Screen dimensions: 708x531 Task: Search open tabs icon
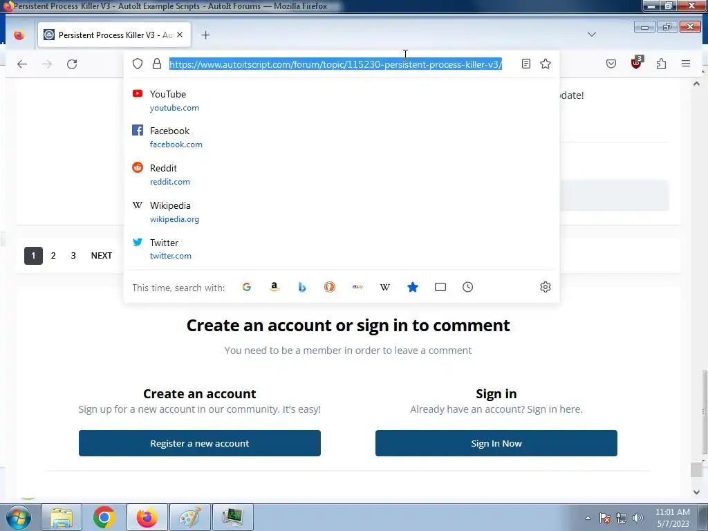pos(440,287)
